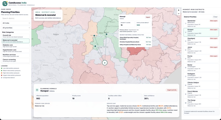The height and width of the screenshot is (120, 221).
Task: Select Purnia district in the priorities list
Action: 201,59
